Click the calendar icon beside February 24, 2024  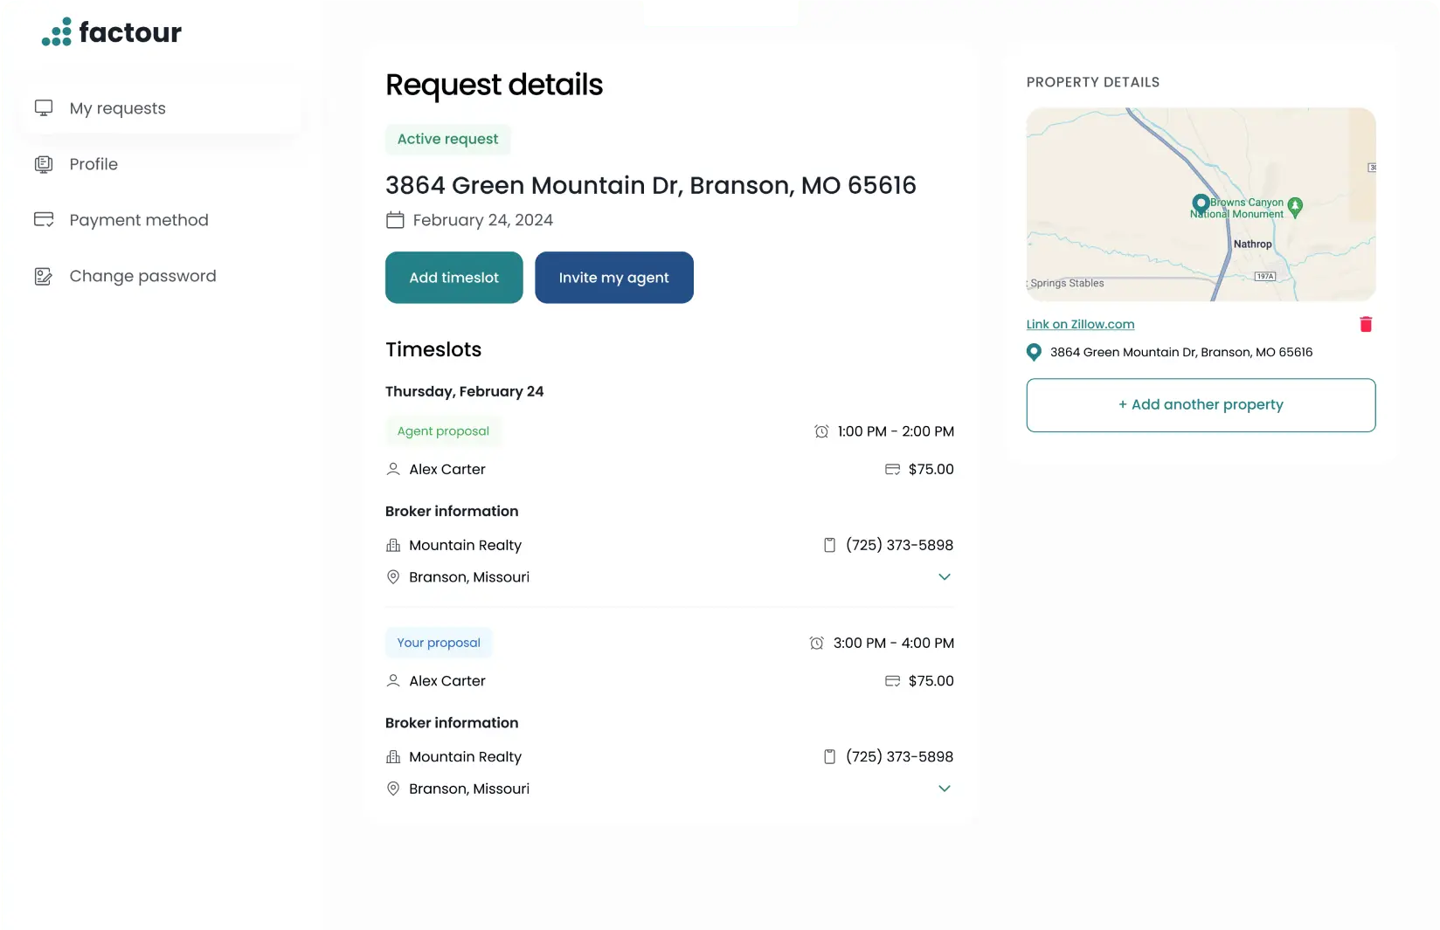(395, 220)
